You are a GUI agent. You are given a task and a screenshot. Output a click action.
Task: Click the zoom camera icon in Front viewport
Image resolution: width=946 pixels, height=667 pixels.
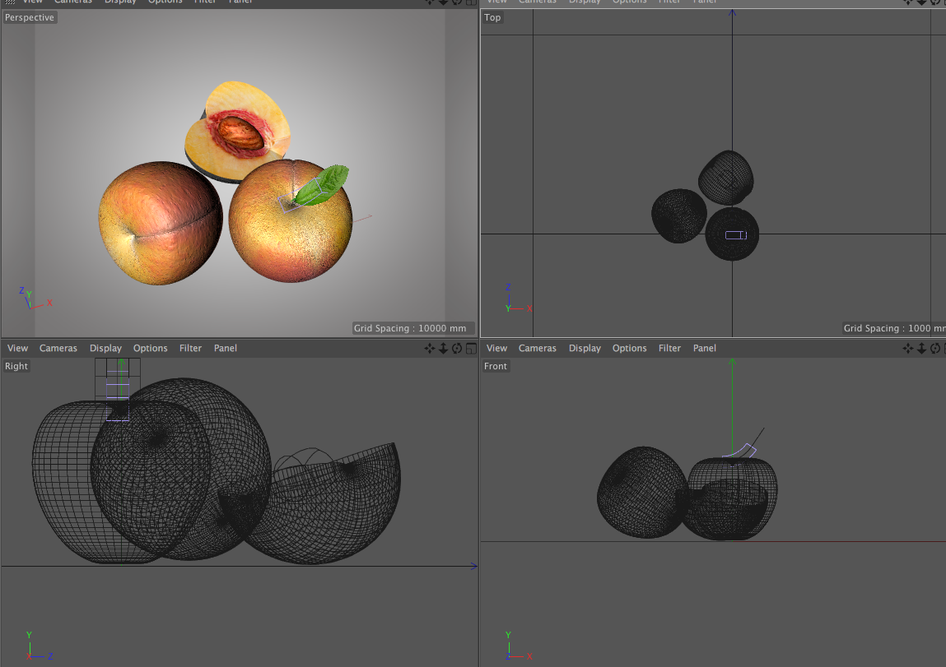pos(922,349)
